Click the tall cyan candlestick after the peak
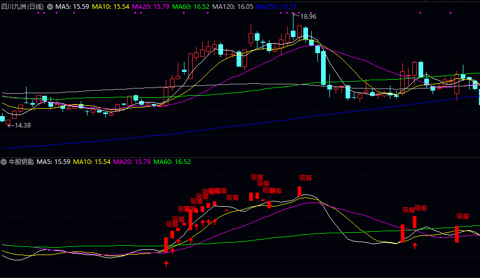480x278 pixels. (x=324, y=68)
